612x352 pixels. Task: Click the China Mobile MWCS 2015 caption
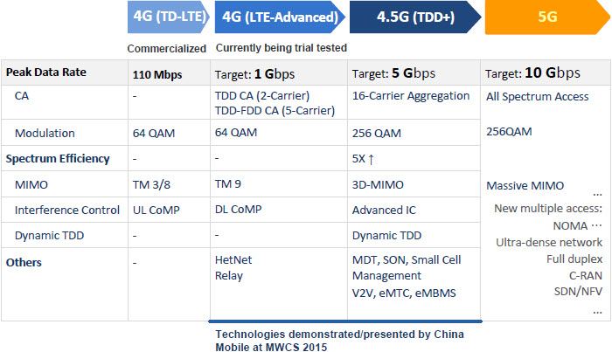coord(339,341)
